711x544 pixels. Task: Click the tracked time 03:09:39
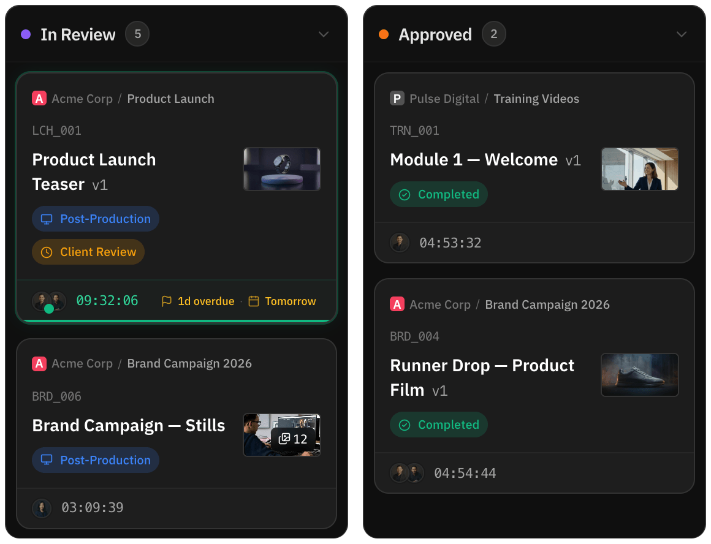[93, 507]
